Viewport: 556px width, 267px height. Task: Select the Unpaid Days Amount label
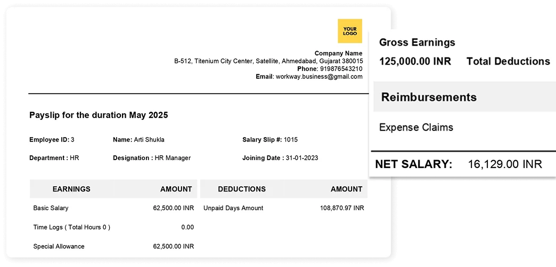pos(233,208)
